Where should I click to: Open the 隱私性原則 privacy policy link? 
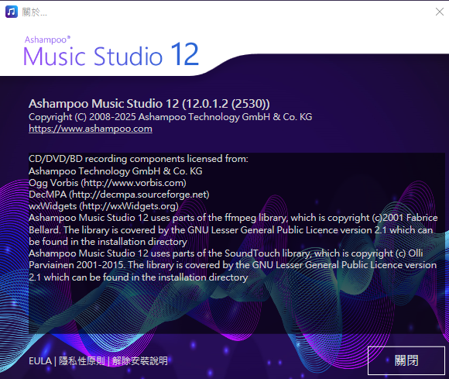click(82, 361)
